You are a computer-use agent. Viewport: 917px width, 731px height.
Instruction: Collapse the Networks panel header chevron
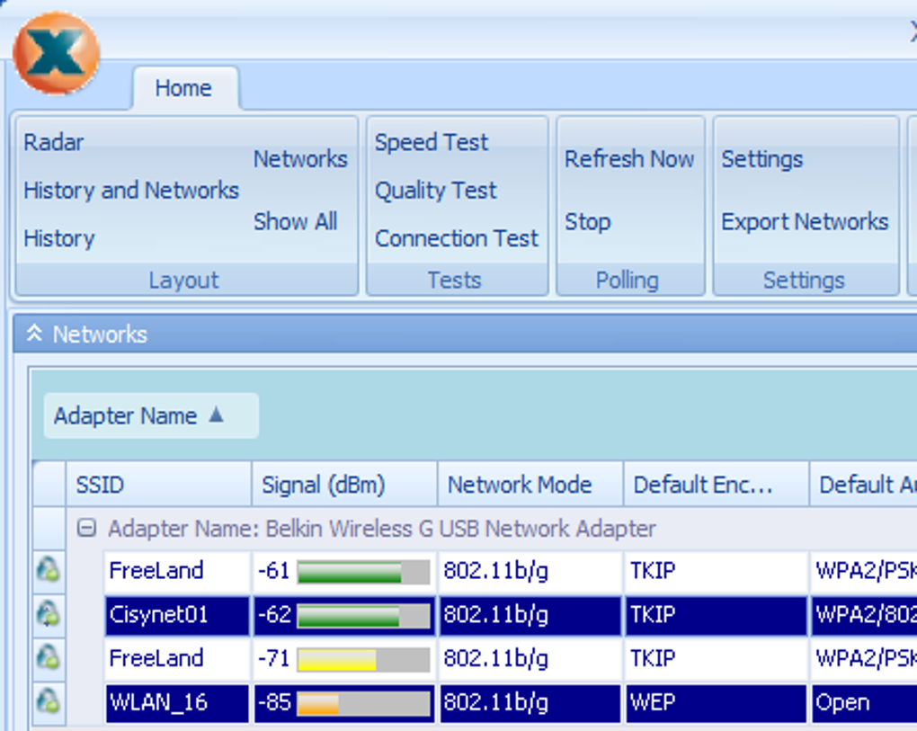click(x=34, y=334)
